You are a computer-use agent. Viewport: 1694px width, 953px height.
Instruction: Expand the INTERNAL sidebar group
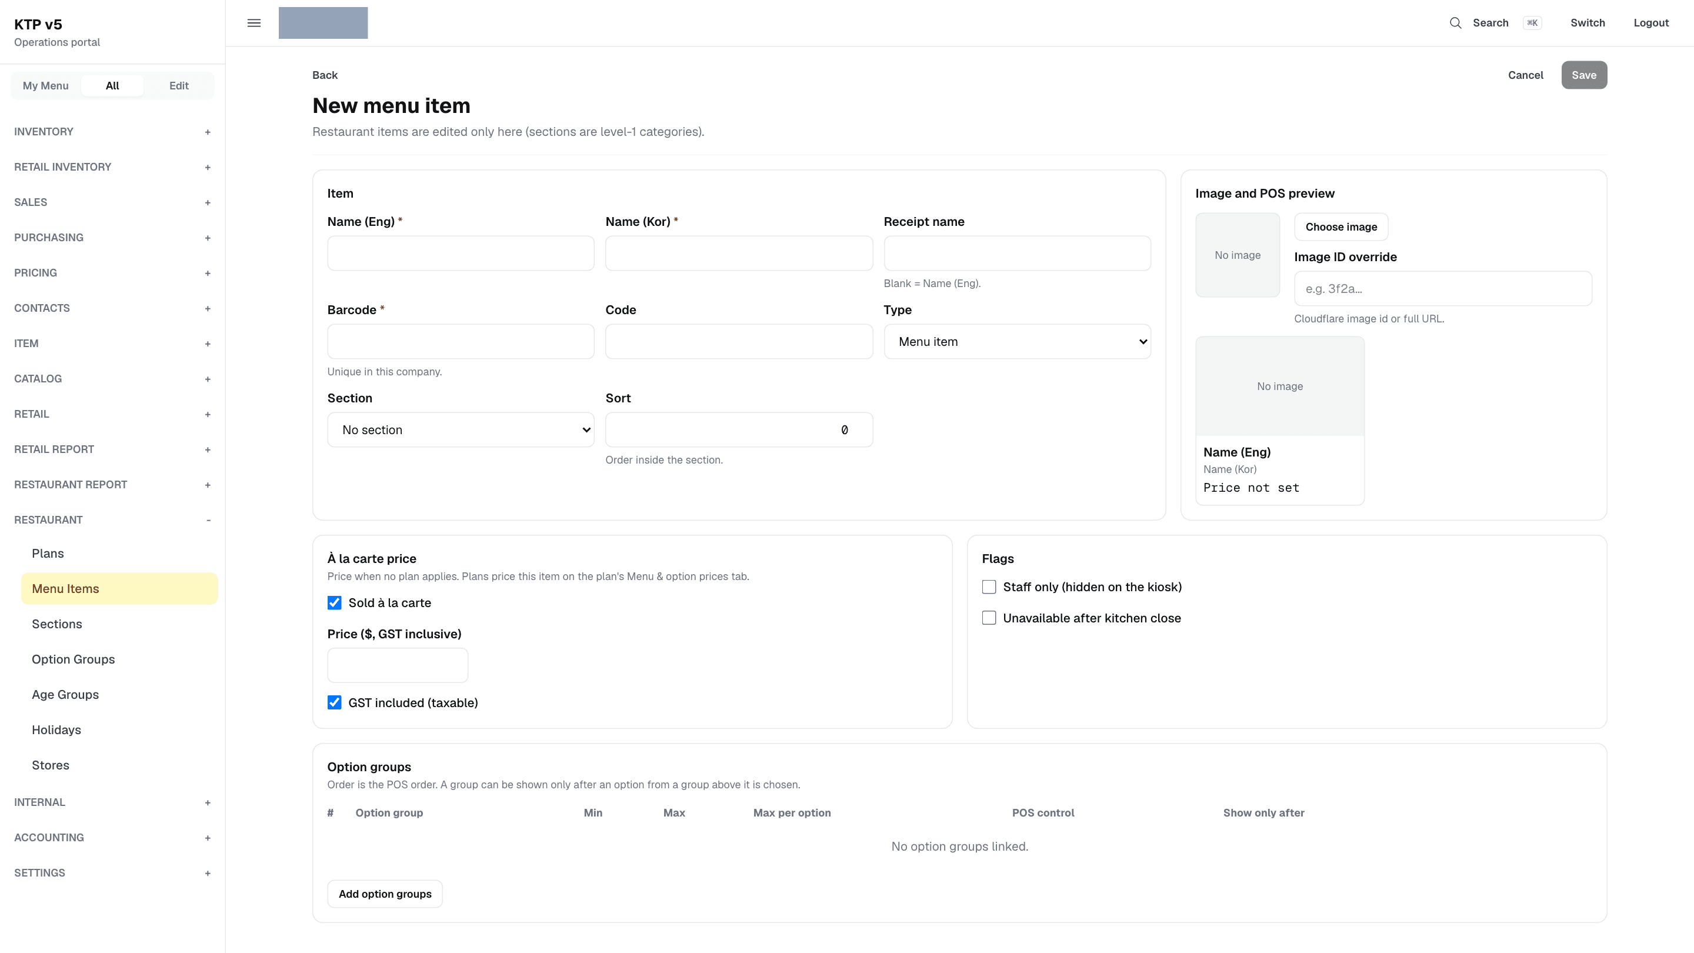pyautogui.click(x=112, y=802)
